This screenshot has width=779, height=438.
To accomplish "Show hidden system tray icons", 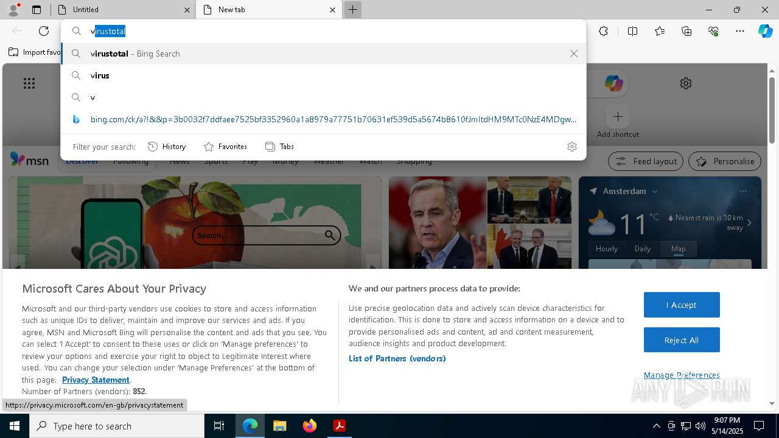I will (656, 426).
